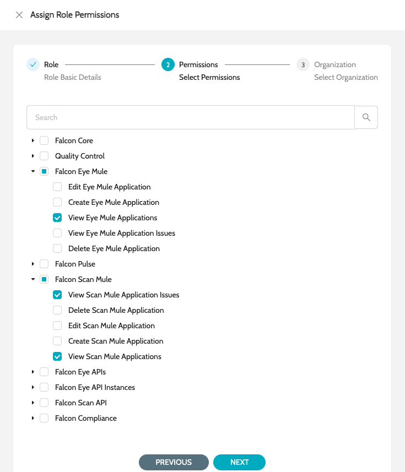Screen dimensions: 405x472
Task: Click the 'Select Permissions' subtitle
Action: click(x=209, y=77)
